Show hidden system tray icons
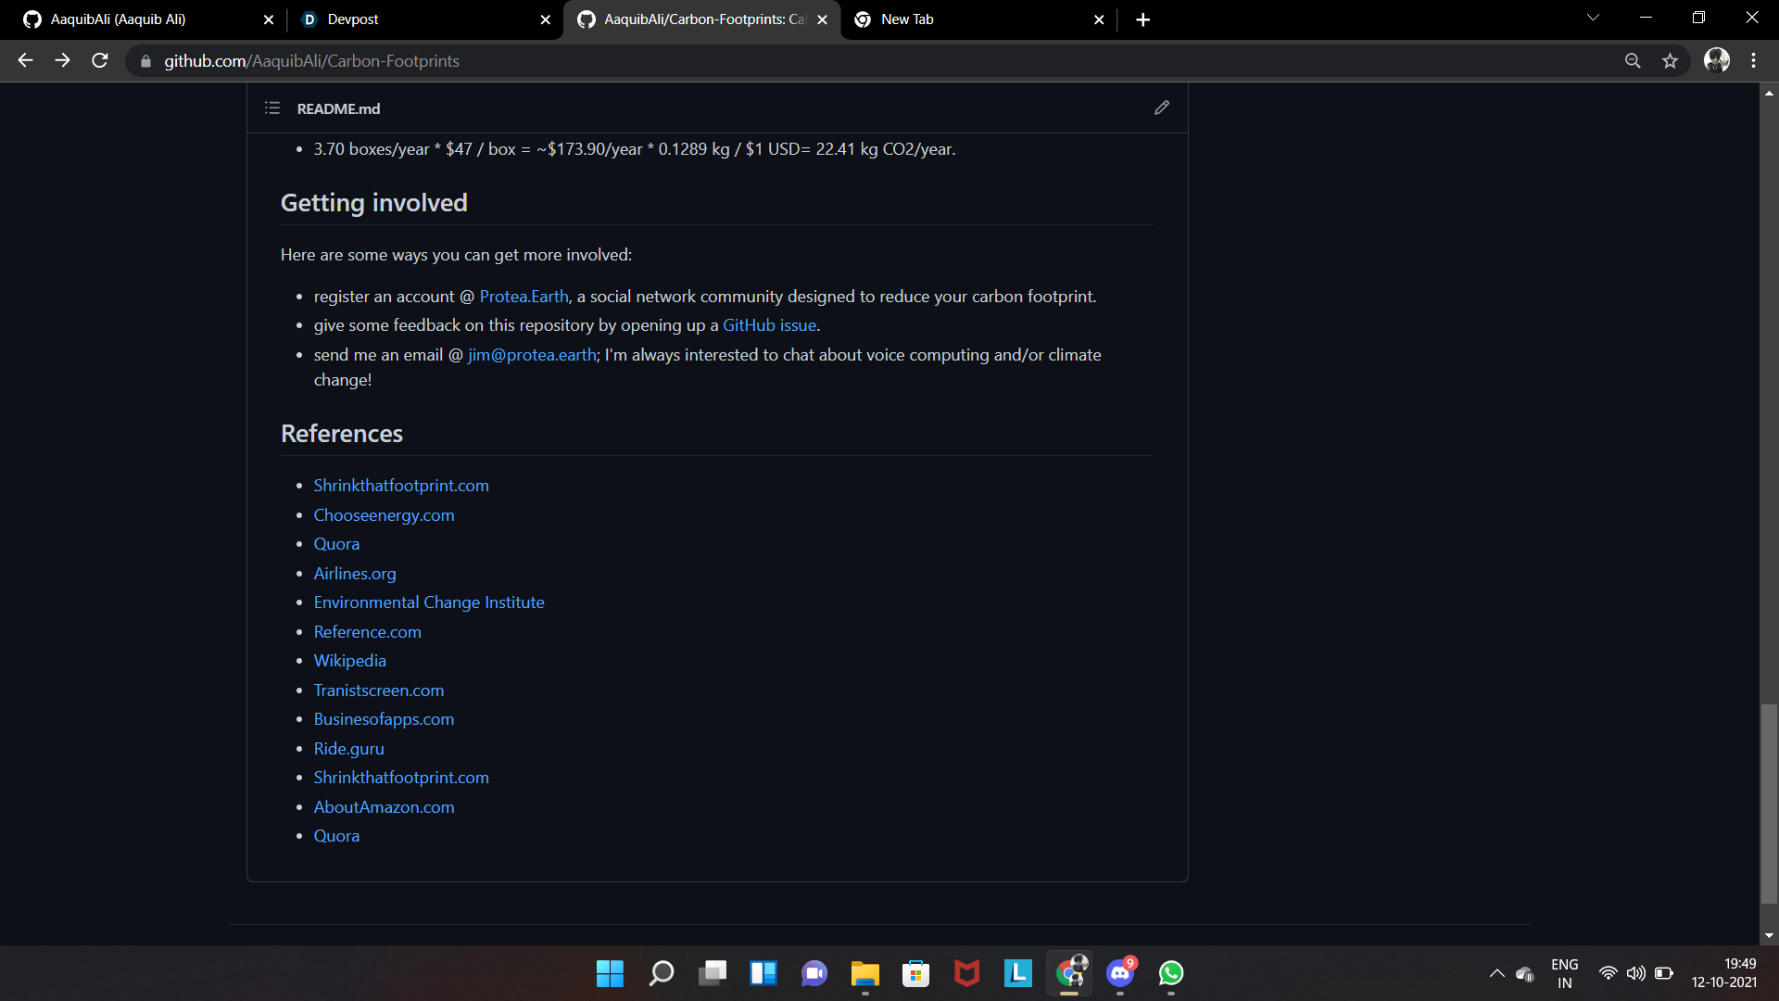The height and width of the screenshot is (1001, 1779). (x=1496, y=973)
